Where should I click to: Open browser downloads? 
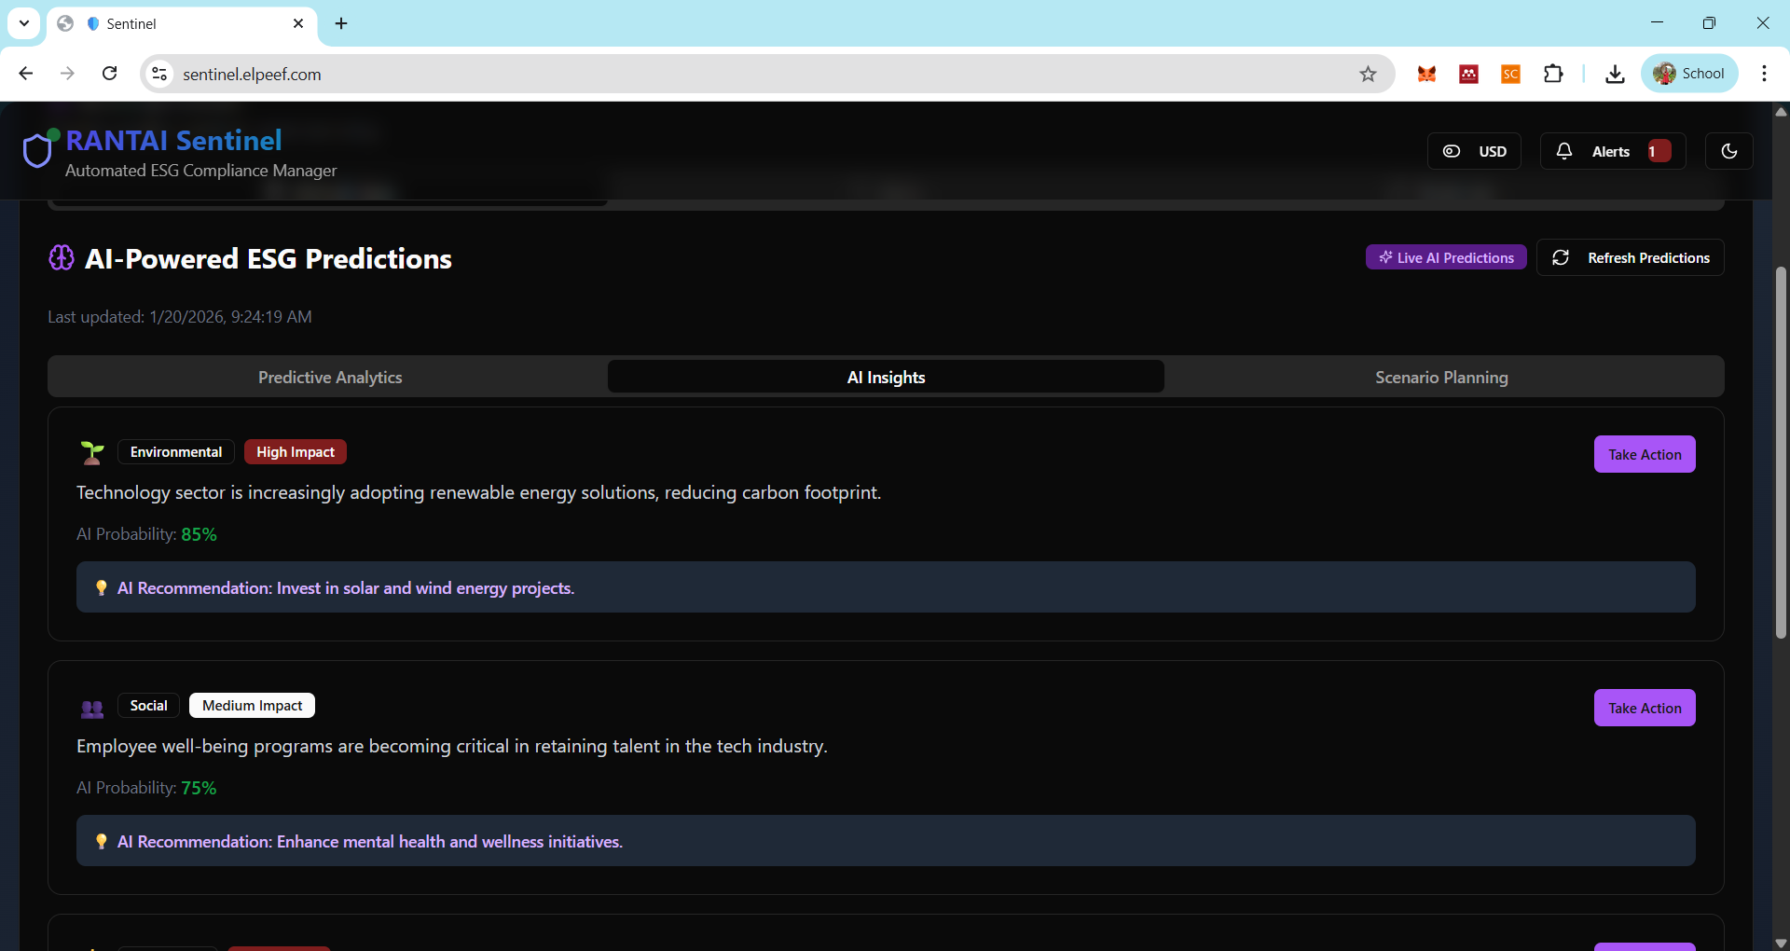click(1616, 74)
